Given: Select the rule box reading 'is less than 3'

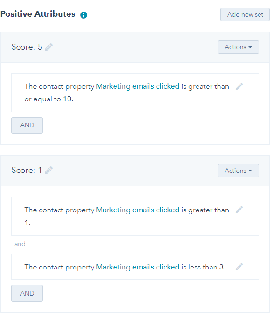Looking at the screenshot, I should pyautogui.click(x=135, y=267).
